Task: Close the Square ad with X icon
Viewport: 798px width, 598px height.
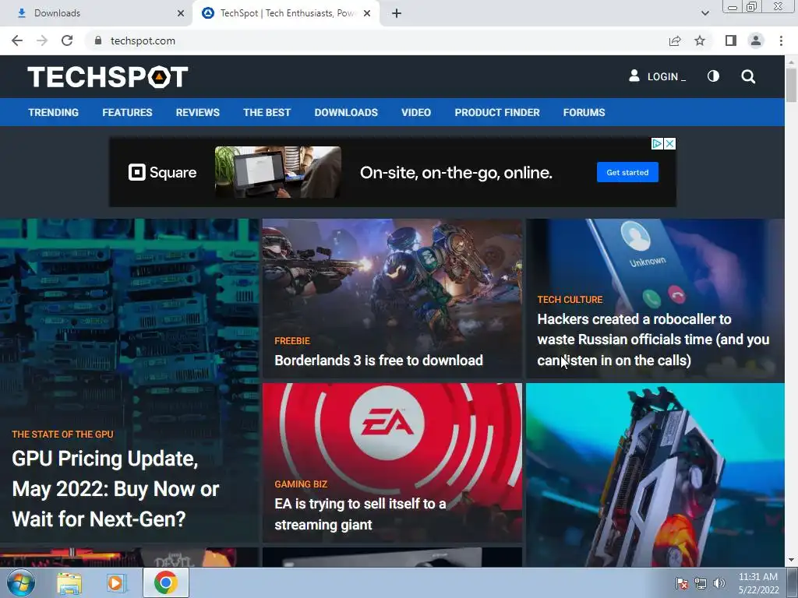Action: click(x=670, y=144)
